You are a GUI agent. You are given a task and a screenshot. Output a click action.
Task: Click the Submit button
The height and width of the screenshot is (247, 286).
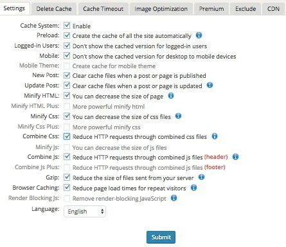(x=161, y=237)
